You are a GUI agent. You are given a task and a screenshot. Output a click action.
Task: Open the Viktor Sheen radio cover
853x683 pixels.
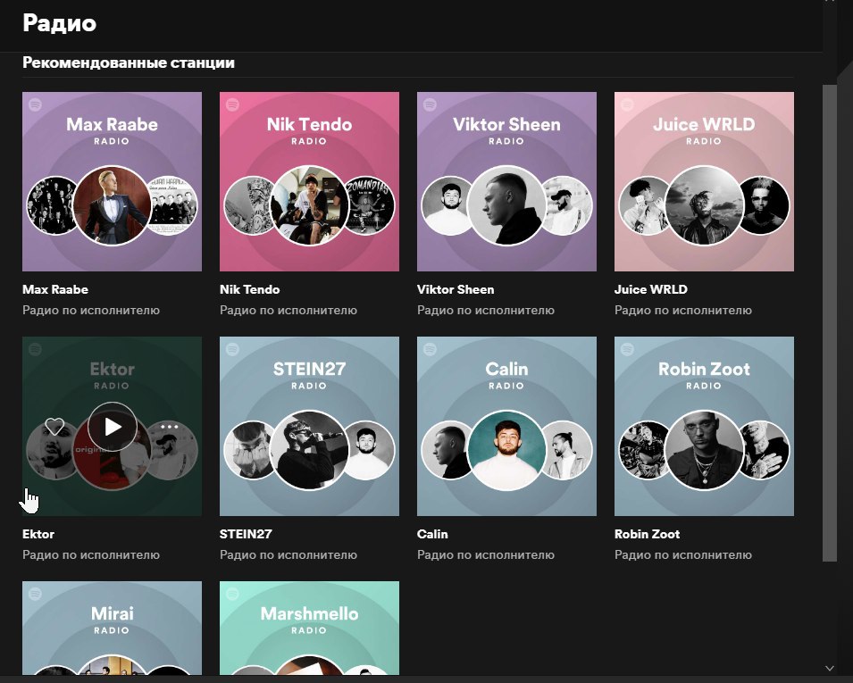[x=507, y=181]
